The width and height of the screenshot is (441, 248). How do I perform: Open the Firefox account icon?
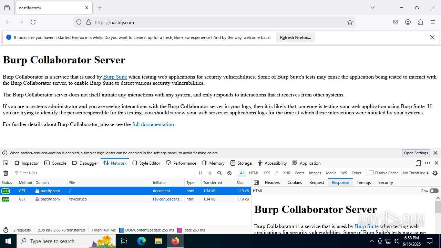408,22
